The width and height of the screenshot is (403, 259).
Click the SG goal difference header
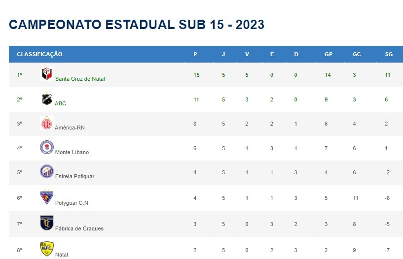[389, 54]
